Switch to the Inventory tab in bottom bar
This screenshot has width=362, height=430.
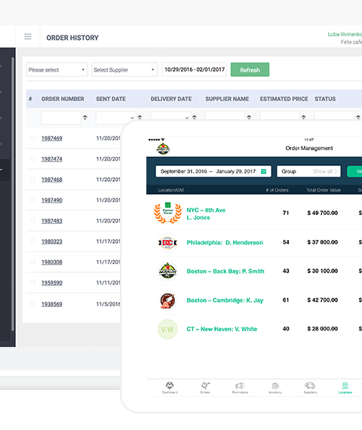point(275,388)
